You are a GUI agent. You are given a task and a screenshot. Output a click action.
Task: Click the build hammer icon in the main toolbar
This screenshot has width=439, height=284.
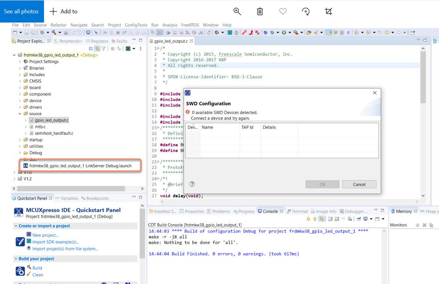point(54,32)
